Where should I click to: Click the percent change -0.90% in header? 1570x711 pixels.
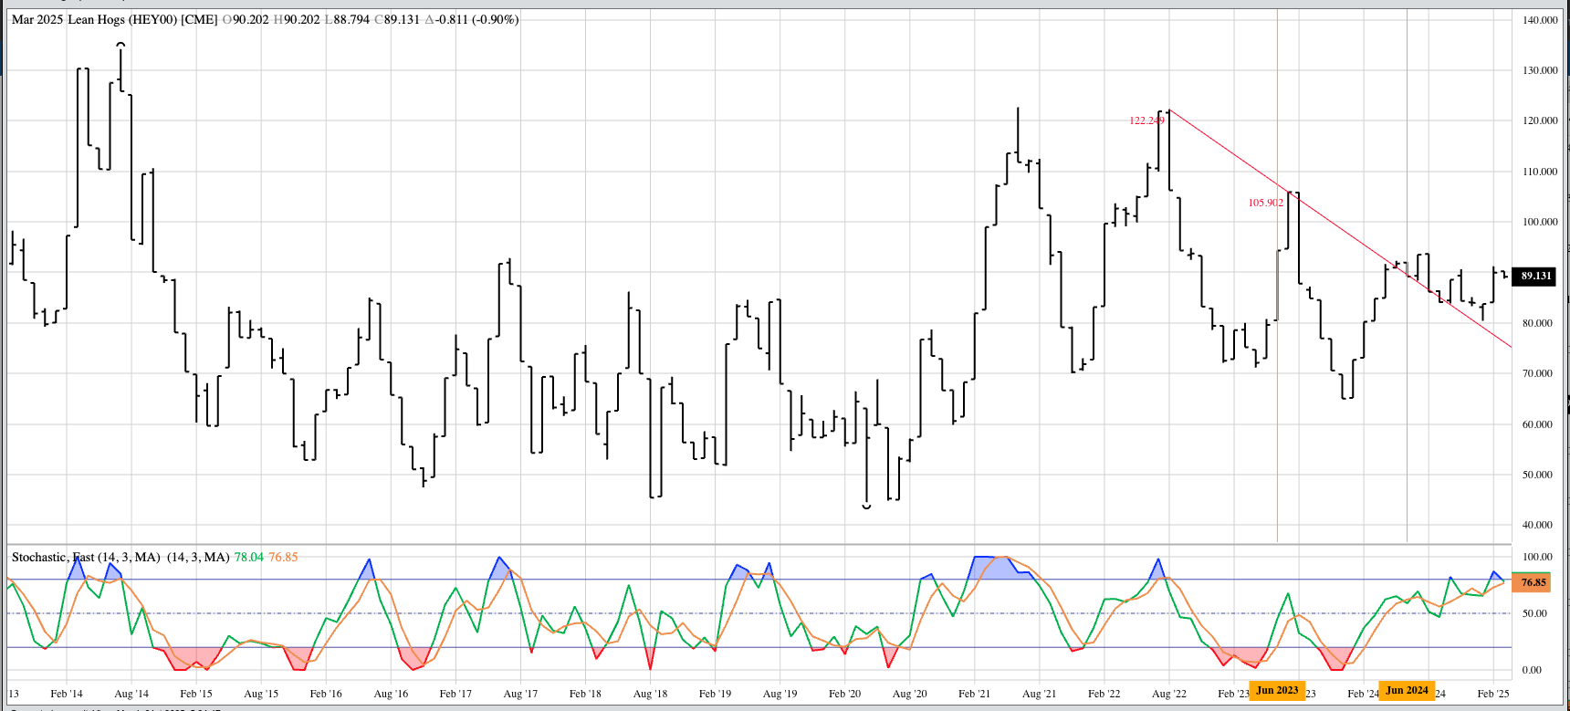(x=495, y=19)
